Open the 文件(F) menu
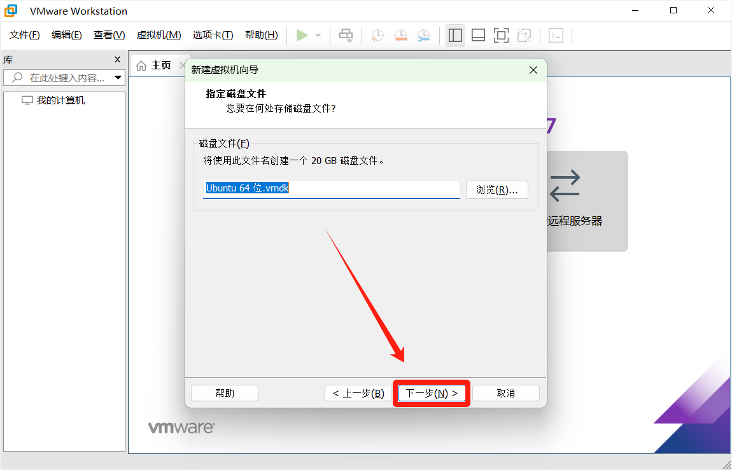 coord(25,35)
